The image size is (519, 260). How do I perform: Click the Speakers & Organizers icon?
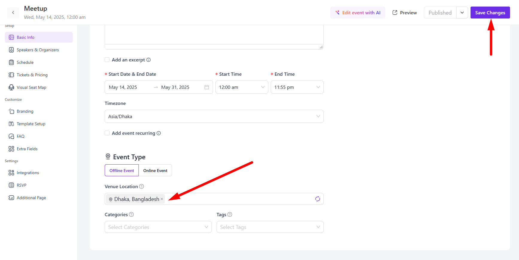tap(11, 50)
